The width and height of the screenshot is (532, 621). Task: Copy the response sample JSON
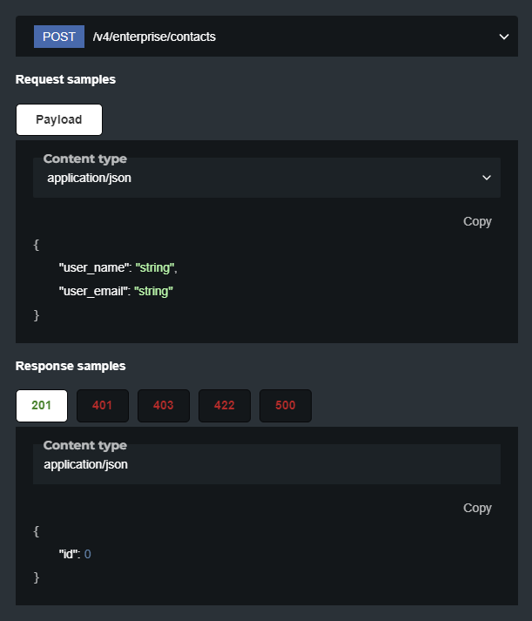(477, 508)
